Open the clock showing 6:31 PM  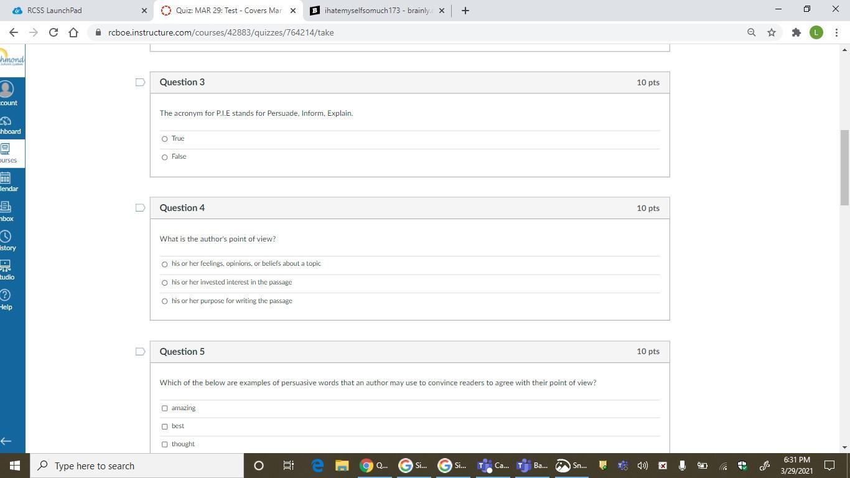[x=796, y=466]
